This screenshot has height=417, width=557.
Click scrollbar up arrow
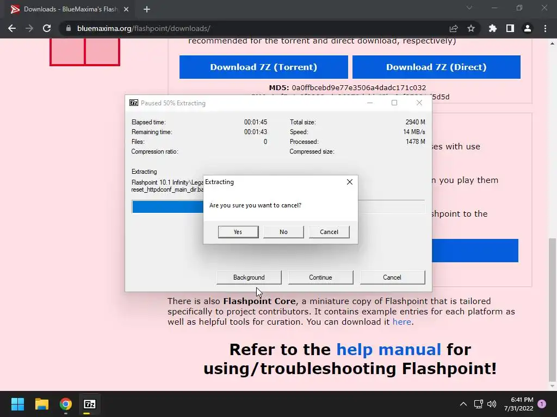(552, 43)
